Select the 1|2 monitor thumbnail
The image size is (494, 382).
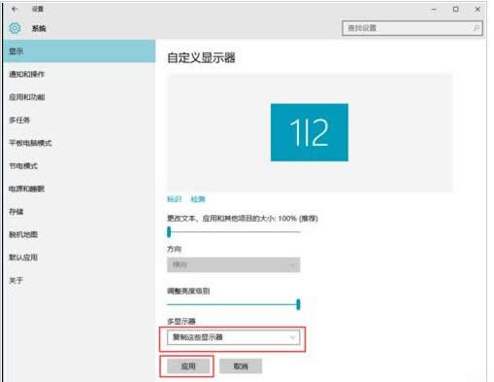[310, 132]
